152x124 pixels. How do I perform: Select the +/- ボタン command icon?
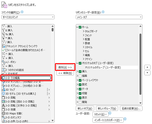(4, 62)
